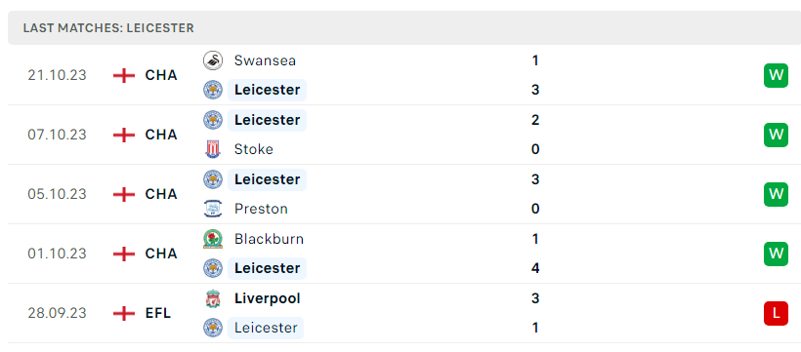Click England flag next to EFL label
Viewport: 801px width, 352px height.
pyautogui.click(x=124, y=313)
